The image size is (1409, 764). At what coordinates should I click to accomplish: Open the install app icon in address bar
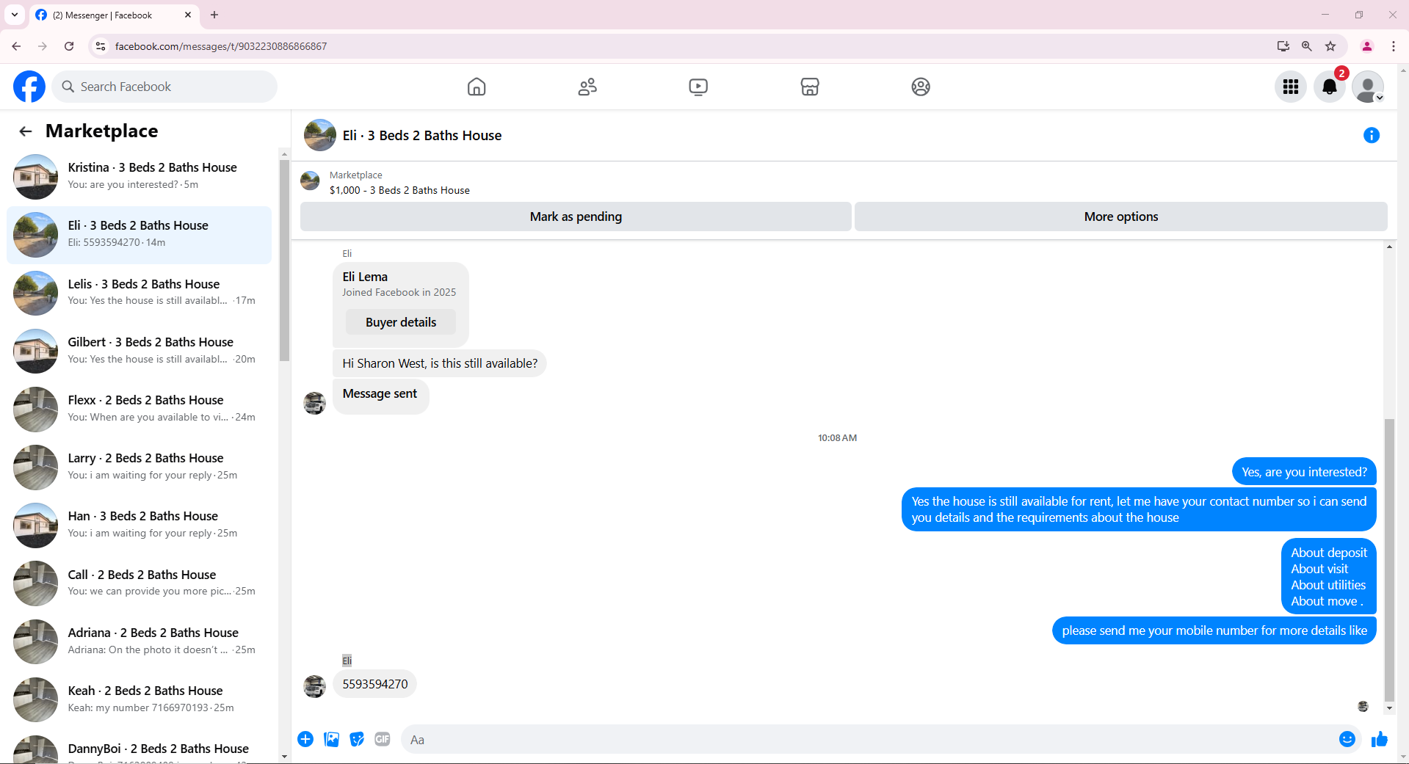coord(1283,46)
